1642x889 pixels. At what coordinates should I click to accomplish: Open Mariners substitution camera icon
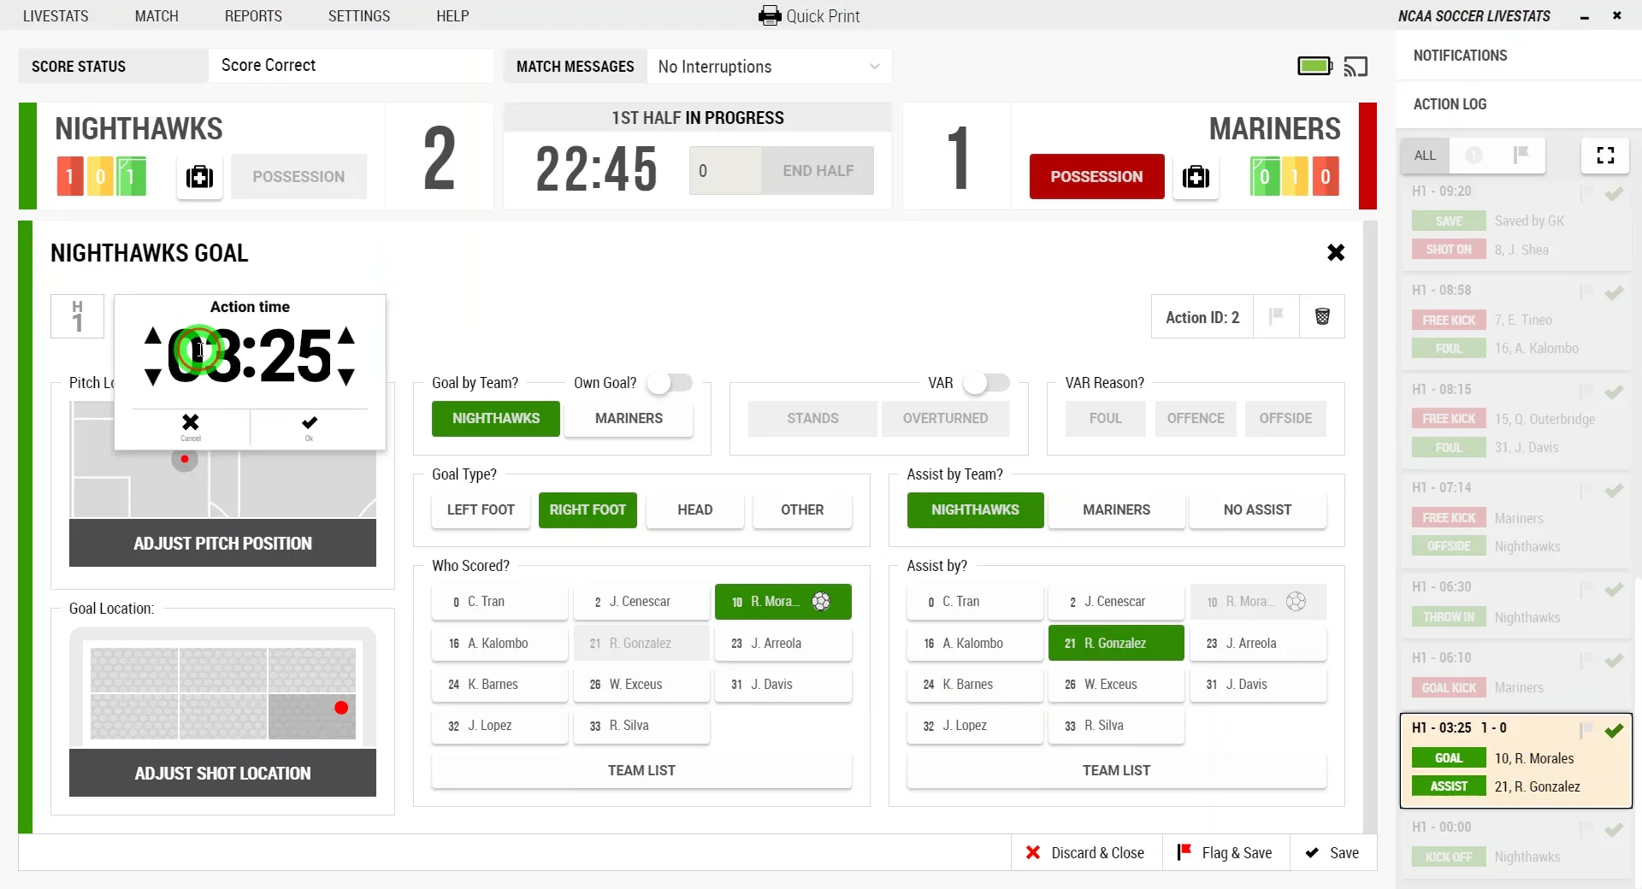[x=1196, y=177]
